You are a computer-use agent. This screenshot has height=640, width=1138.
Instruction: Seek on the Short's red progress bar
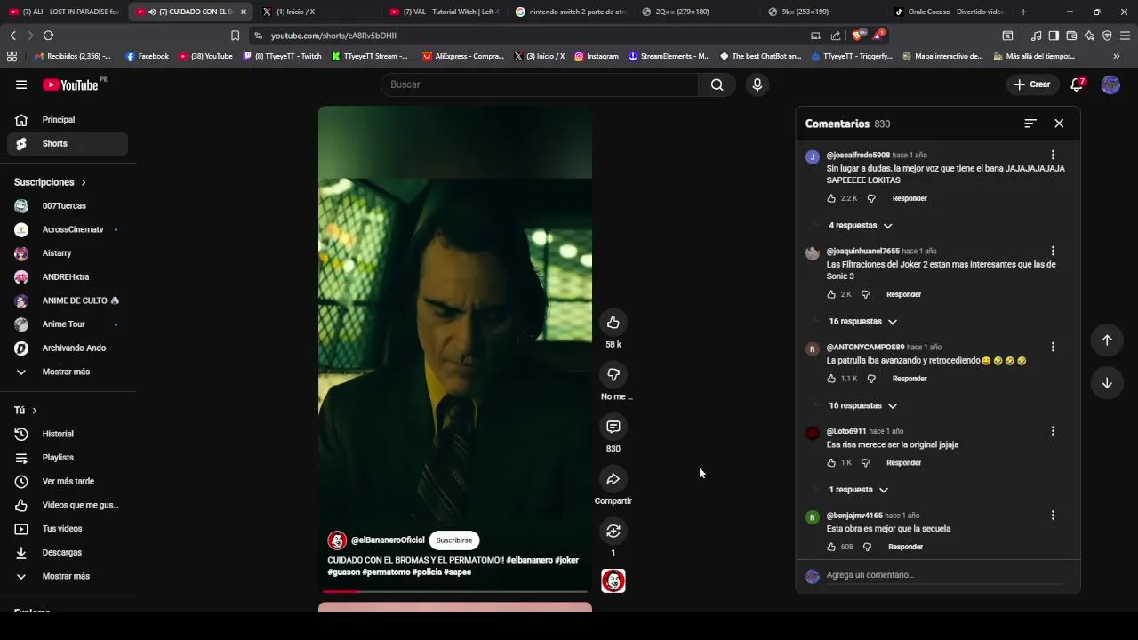click(454, 591)
